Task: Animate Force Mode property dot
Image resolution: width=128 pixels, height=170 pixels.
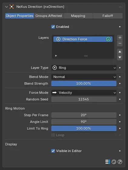Action: pyautogui.click(x=120, y=93)
